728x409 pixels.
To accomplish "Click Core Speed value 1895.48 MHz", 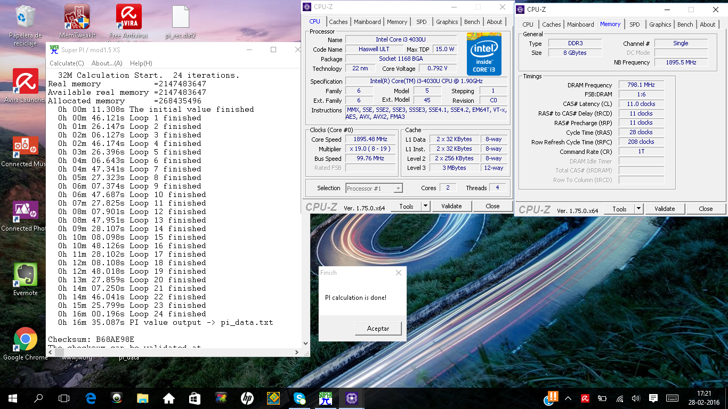I will tap(370, 139).
